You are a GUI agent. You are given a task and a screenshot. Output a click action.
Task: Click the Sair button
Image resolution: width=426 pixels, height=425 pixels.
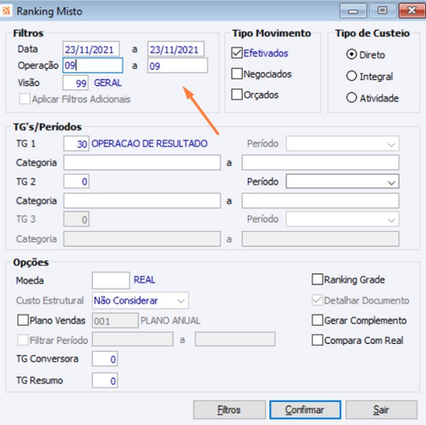[x=381, y=410]
